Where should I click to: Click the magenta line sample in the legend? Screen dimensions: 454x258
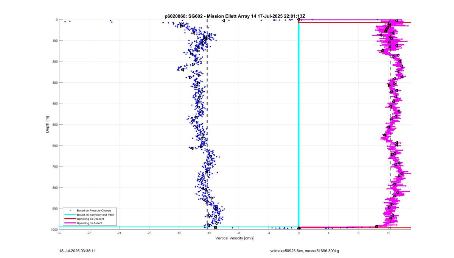(69, 223)
